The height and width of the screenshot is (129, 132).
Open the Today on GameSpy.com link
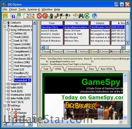pos(92,97)
